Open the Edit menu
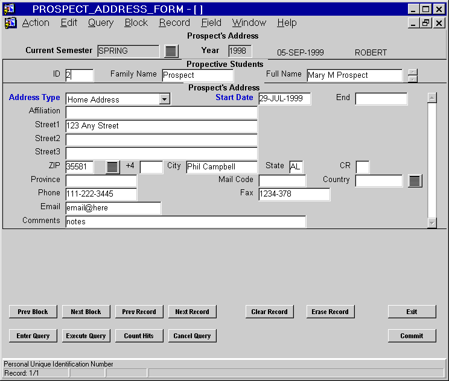The image size is (449, 381). [x=69, y=22]
